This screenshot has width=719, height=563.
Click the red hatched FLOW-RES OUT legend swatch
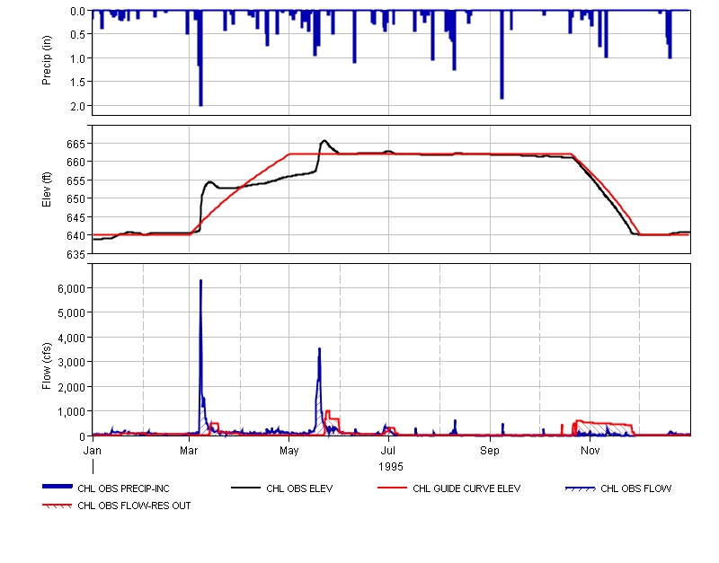pyautogui.click(x=57, y=506)
